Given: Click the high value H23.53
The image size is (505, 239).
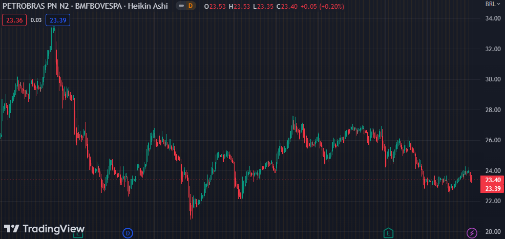Looking at the screenshot, I should click(x=239, y=6).
